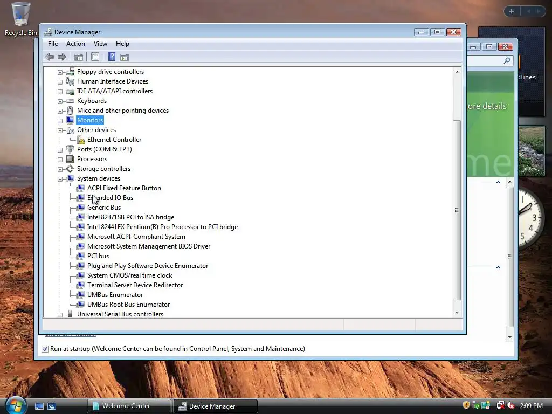Viewport: 552px width, 414px height.
Task: Click Switch between windows quick launch icon
Action: tap(52, 406)
